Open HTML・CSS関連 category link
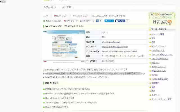The width and height of the screenshot is (180, 112). pos(157,34)
